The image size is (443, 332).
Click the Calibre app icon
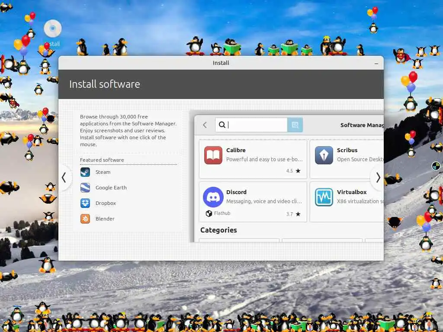(213, 155)
